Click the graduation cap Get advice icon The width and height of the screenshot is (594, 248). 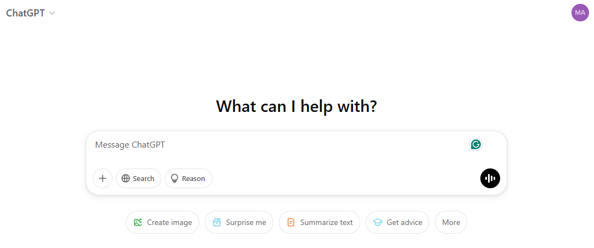378,222
